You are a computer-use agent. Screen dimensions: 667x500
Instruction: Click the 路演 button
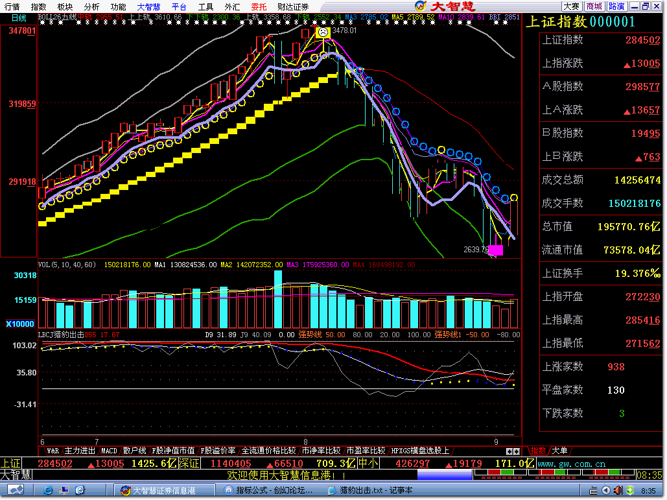point(617,6)
